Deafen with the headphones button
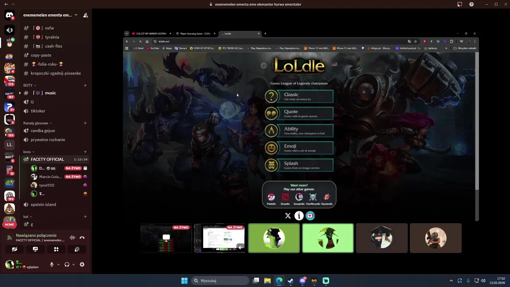 67,264
